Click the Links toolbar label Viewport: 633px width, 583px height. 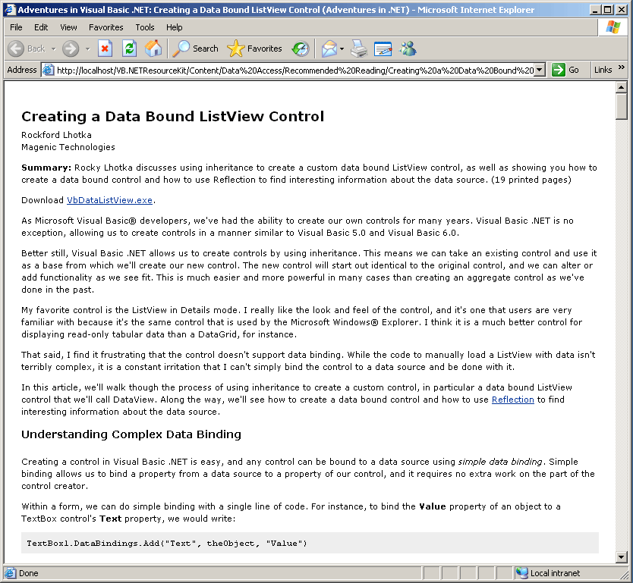tap(603, 70)
